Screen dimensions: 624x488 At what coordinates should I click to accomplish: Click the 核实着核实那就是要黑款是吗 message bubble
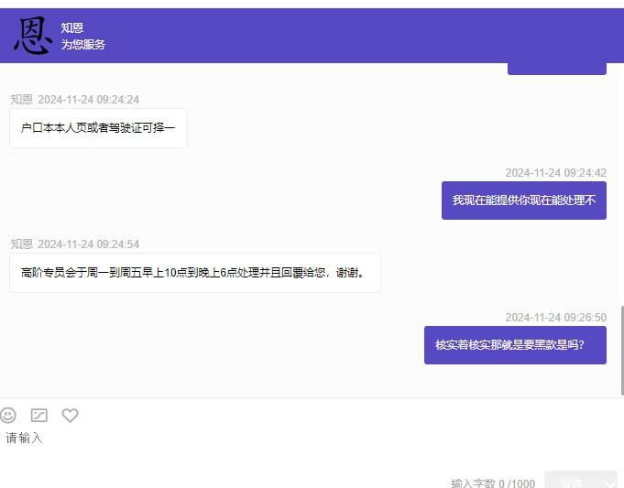click(x=514, y=345)
